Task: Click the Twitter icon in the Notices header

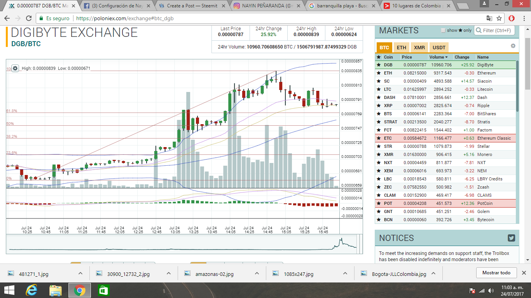Action: [x=512, y=238]
